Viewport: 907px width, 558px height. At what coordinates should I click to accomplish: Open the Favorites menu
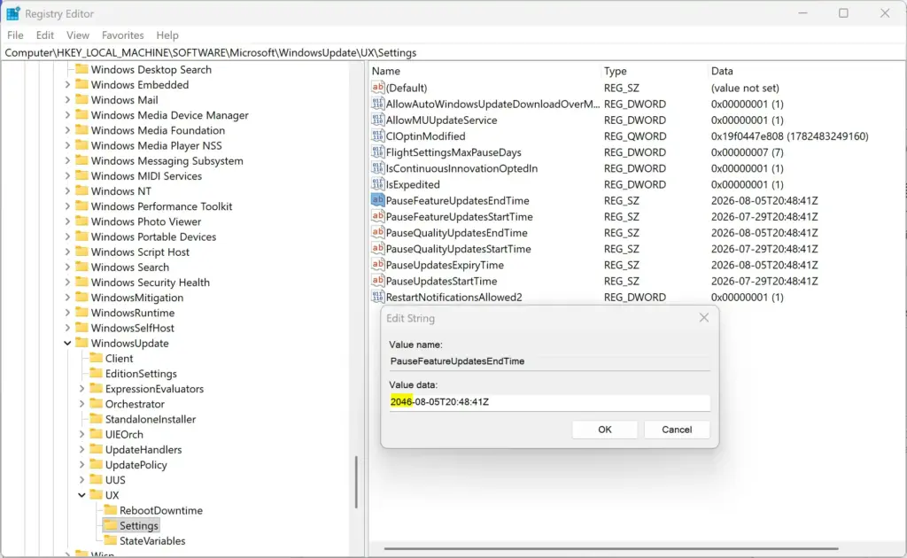click(x=122, y=35)
